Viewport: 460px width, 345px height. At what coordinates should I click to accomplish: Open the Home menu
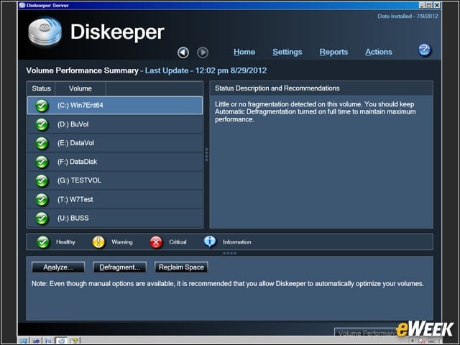(244, 52)
